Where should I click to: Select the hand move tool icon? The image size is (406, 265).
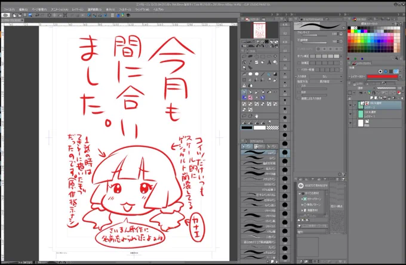(x=256, y=116)
